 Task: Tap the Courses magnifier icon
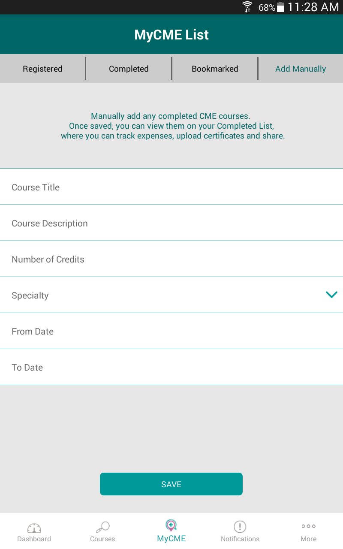102,527
